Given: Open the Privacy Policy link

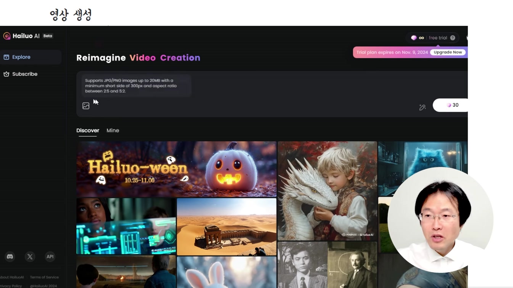Looking at the screenshot, I should (x=11, y=286).
